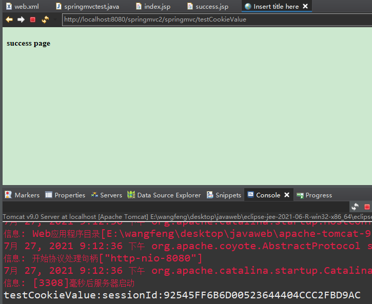Switch to the web.xml editor tab
Image resolution: width=372 pixels, height=304 pixels.
click(x=23, y=6)
